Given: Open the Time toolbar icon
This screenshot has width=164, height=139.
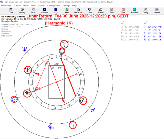Looking at the screenshot, I should 123,11.
